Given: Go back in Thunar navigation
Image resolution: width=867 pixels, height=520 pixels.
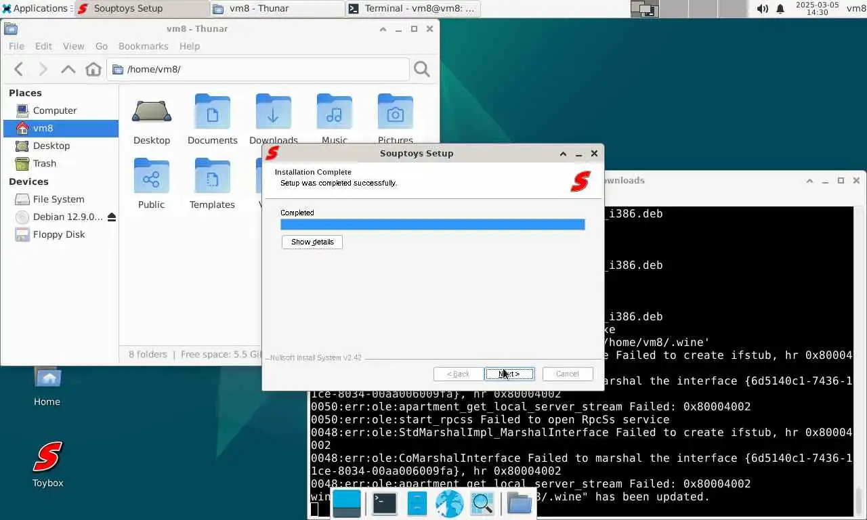Looking at the screenshot, I should click(x=19, y=69).
